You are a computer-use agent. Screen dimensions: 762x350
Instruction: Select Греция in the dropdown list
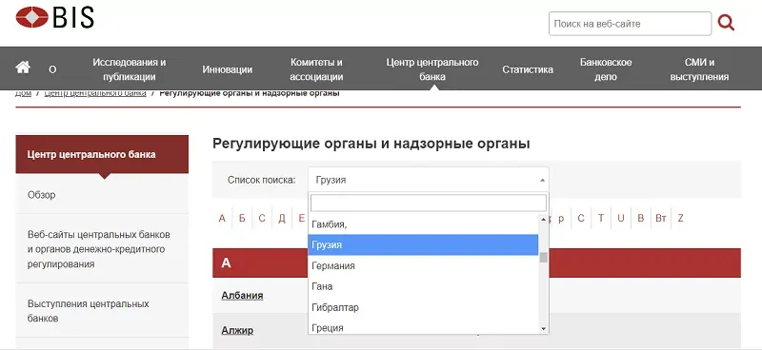click(423, 328)
